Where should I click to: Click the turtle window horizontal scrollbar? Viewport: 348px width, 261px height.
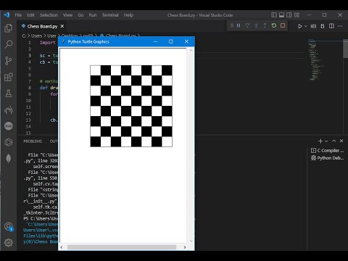click(122, 247)
